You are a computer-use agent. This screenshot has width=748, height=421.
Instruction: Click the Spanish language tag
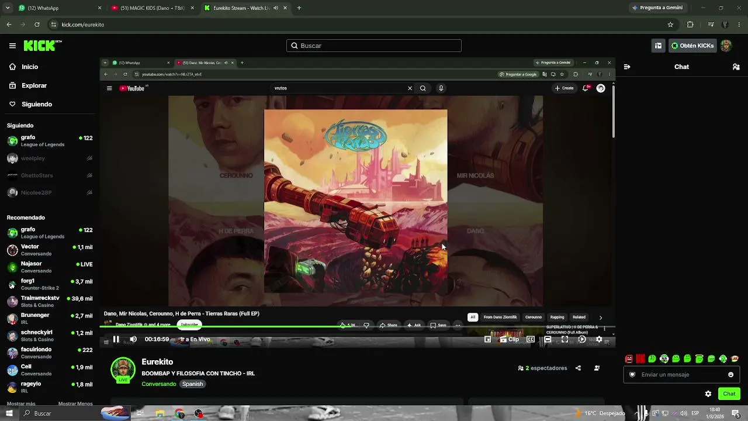(x=192, y=384)
